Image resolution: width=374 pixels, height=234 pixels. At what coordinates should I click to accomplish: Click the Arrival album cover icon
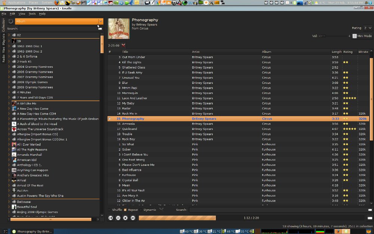click(14, 180)
